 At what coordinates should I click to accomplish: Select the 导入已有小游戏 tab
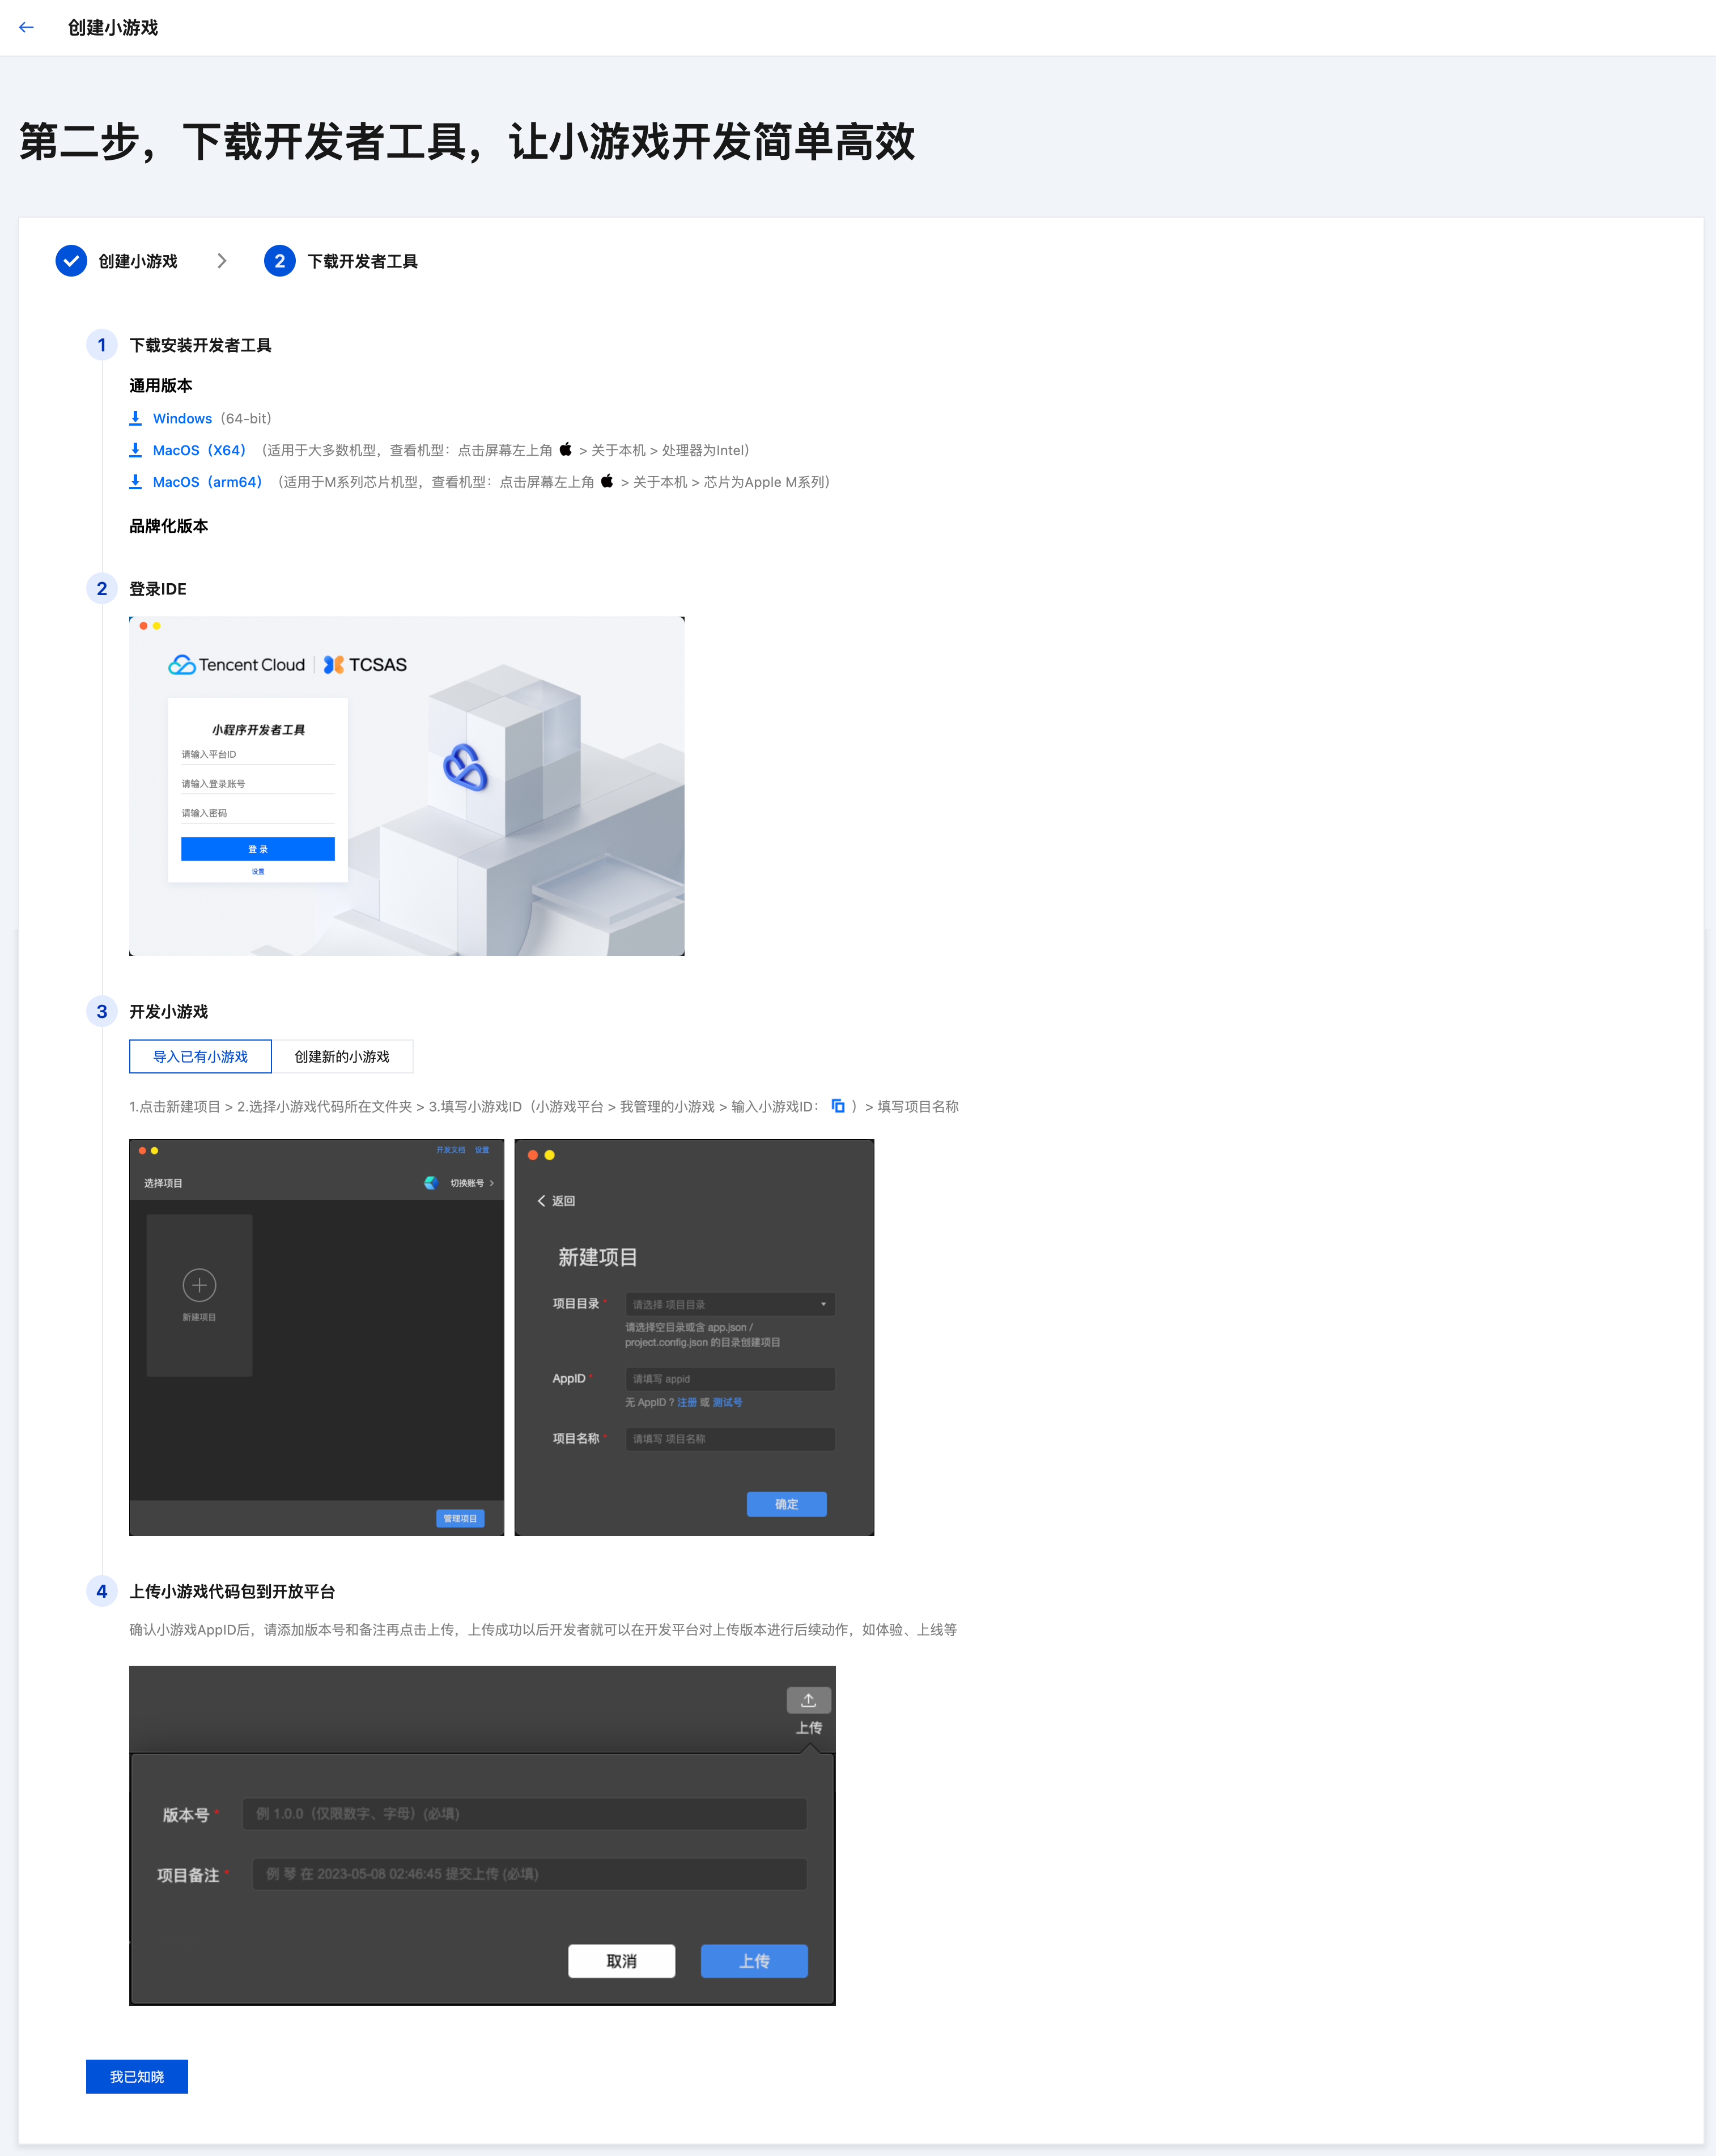click(200, 1056)
